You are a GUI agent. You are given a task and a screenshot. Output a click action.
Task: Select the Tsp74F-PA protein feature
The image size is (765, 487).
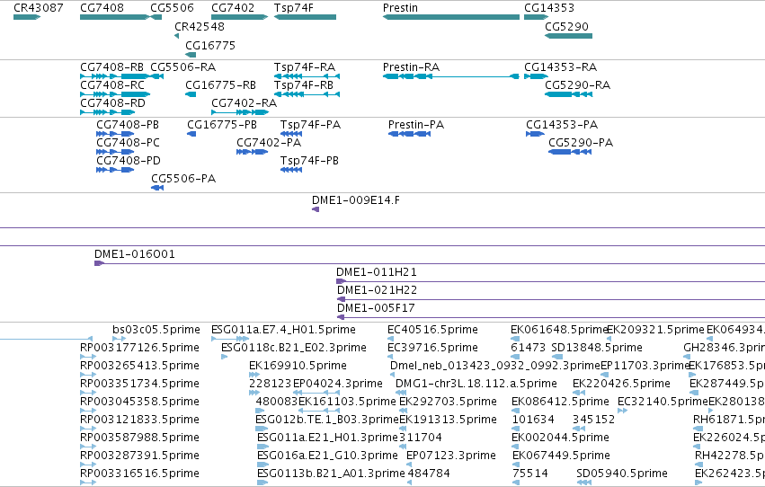[291, 134]
